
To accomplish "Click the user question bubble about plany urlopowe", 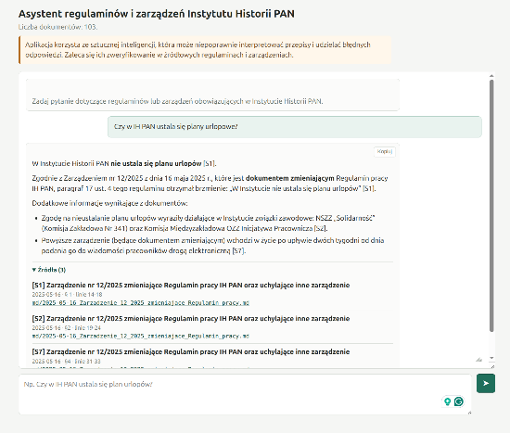I will click(294, 127).
